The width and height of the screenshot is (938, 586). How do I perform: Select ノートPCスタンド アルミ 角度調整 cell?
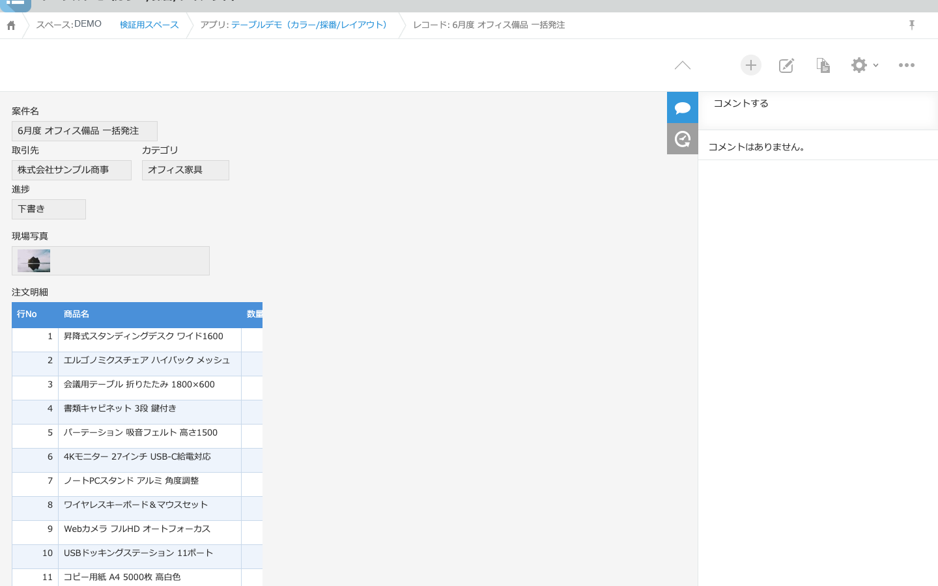click(150, 484)
